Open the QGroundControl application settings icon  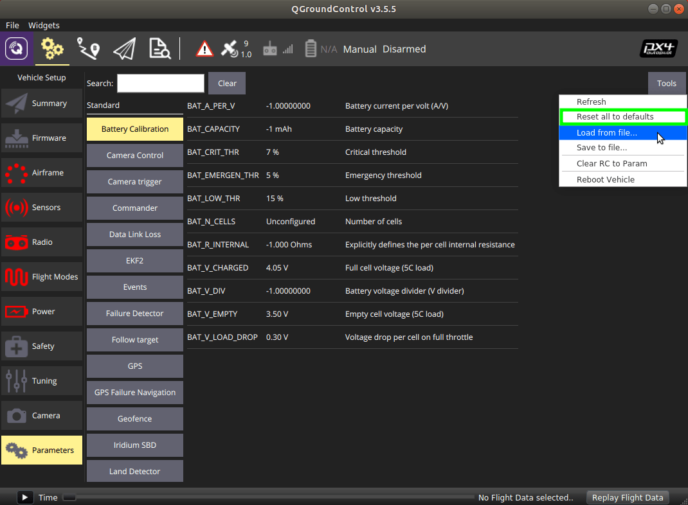[16, 49]
